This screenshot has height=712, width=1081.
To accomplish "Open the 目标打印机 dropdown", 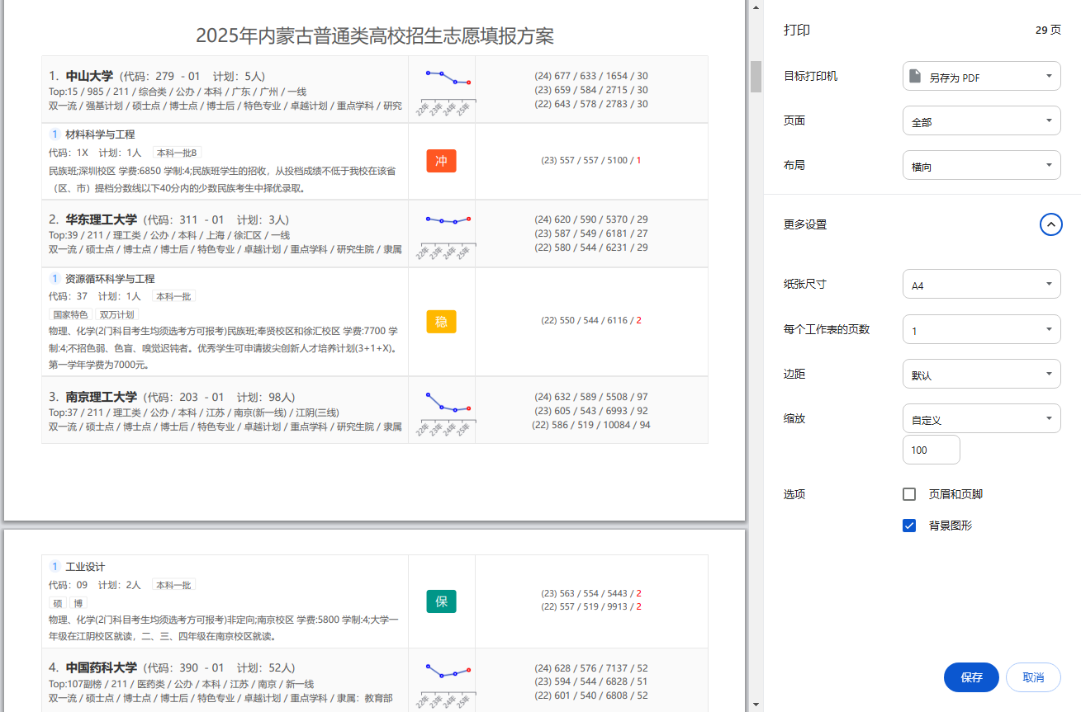I will 981,77.
